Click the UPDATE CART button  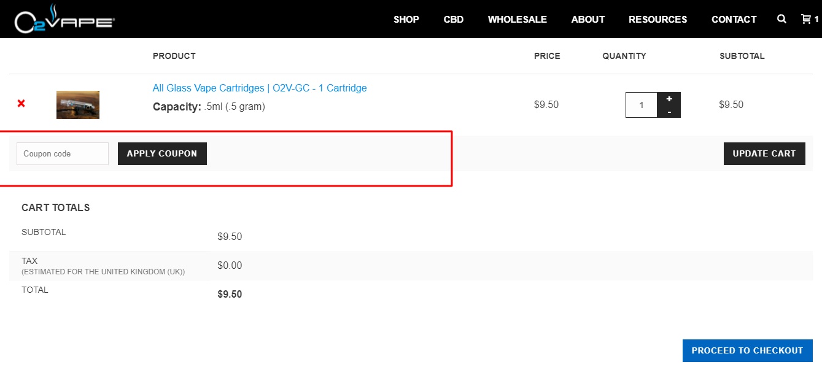point(764,154)
